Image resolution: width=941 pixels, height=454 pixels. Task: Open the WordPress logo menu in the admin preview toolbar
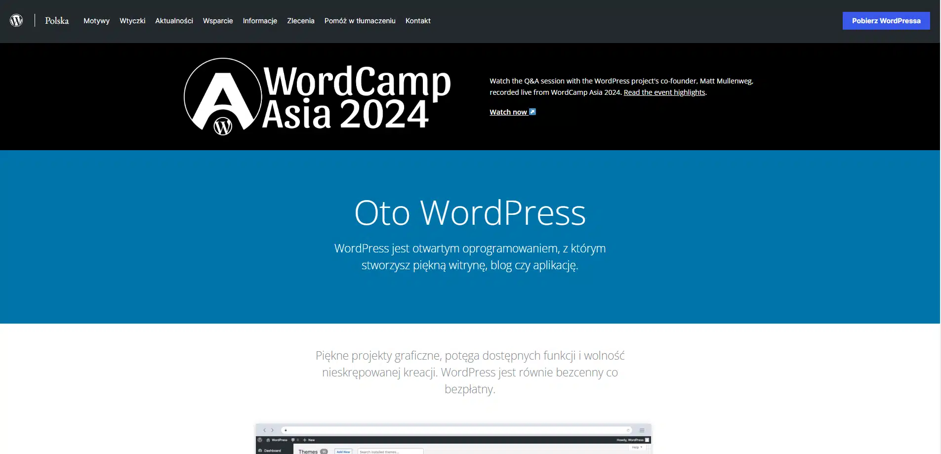(260, 440)
